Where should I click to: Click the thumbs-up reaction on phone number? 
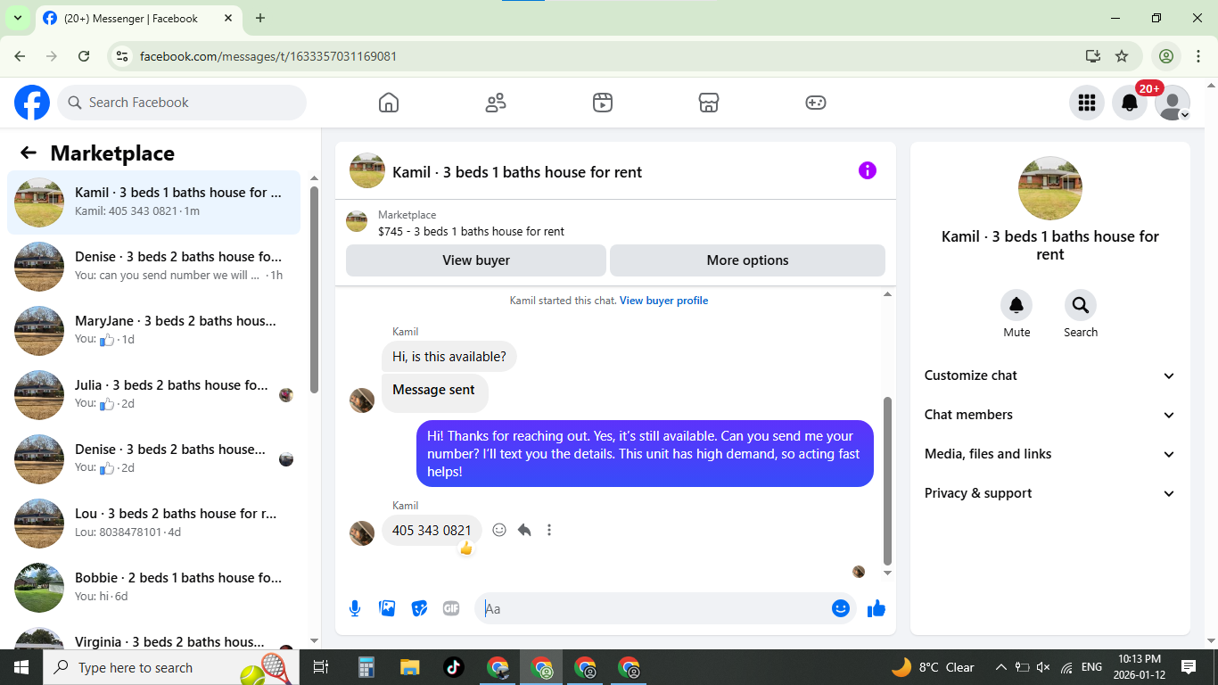(x=465, y=549)
